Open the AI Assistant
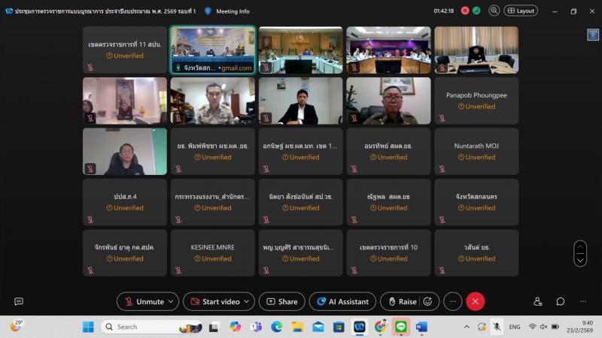Screen dimensions: 602x338 342,302
